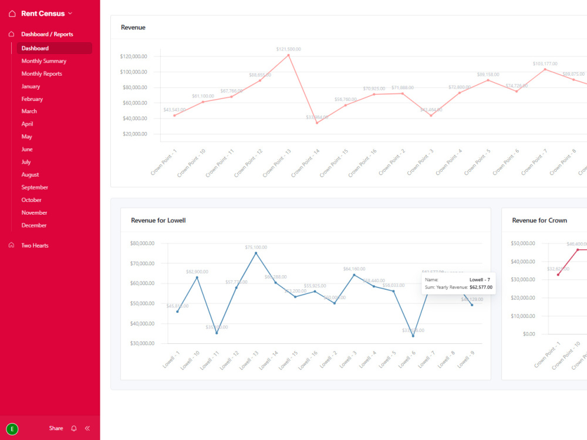Open the September report
Viewport: 587px width, 440px height.
point(35,188)
